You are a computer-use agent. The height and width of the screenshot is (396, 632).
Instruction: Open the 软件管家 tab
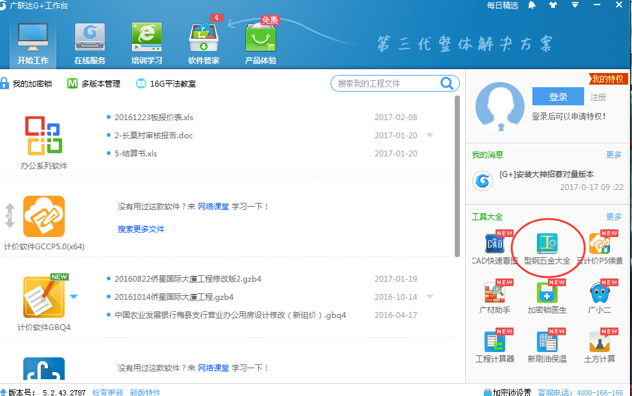[204, 44]
